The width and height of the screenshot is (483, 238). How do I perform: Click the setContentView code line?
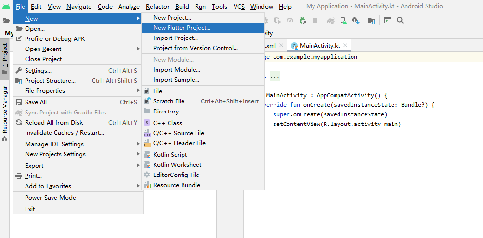coord(337,124)
